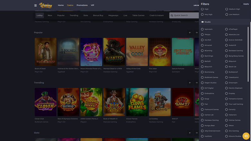The image size is (251, 141).
Task: Select the Habanero studio filter
Action: tap(226, 115)
